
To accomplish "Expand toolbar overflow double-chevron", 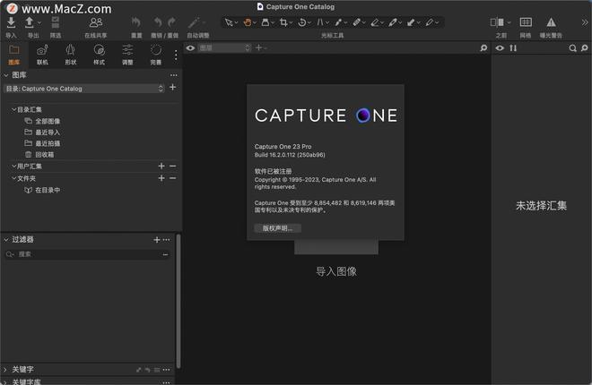I will 585,22.
